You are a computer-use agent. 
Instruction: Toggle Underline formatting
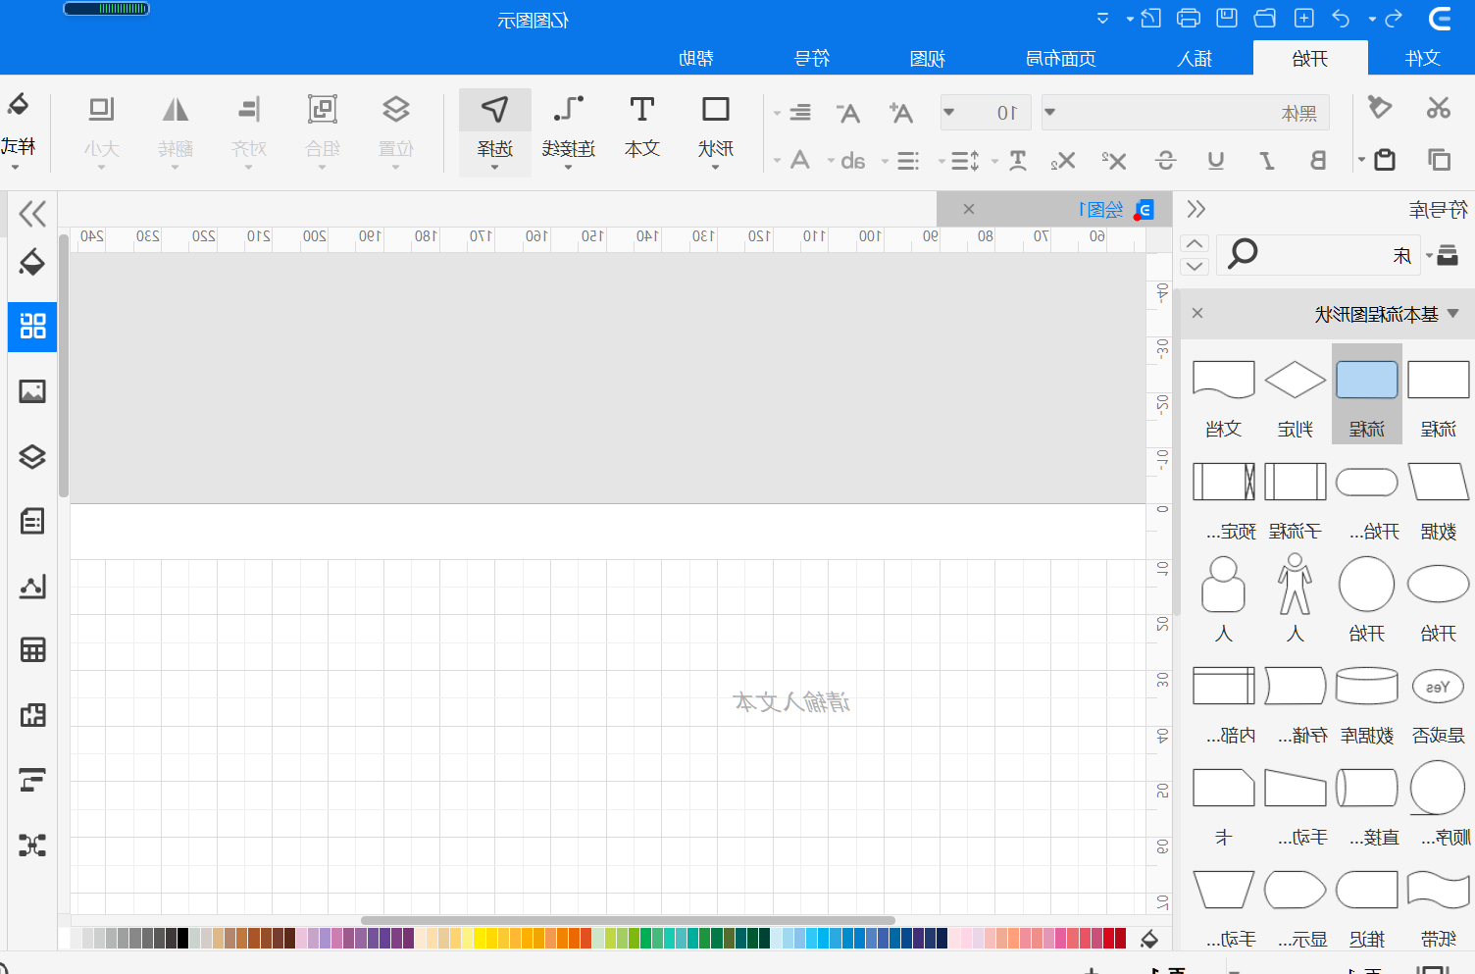click(x=1216, y=160)
